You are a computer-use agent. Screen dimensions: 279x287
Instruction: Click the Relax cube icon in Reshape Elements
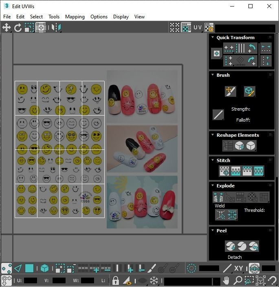pos(250,146)
